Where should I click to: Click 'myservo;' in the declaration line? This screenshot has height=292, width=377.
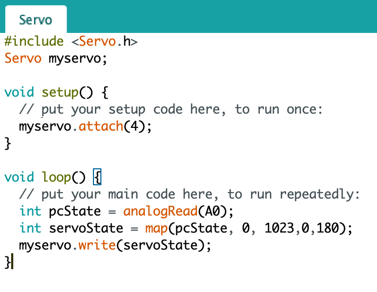click(78, 59)
